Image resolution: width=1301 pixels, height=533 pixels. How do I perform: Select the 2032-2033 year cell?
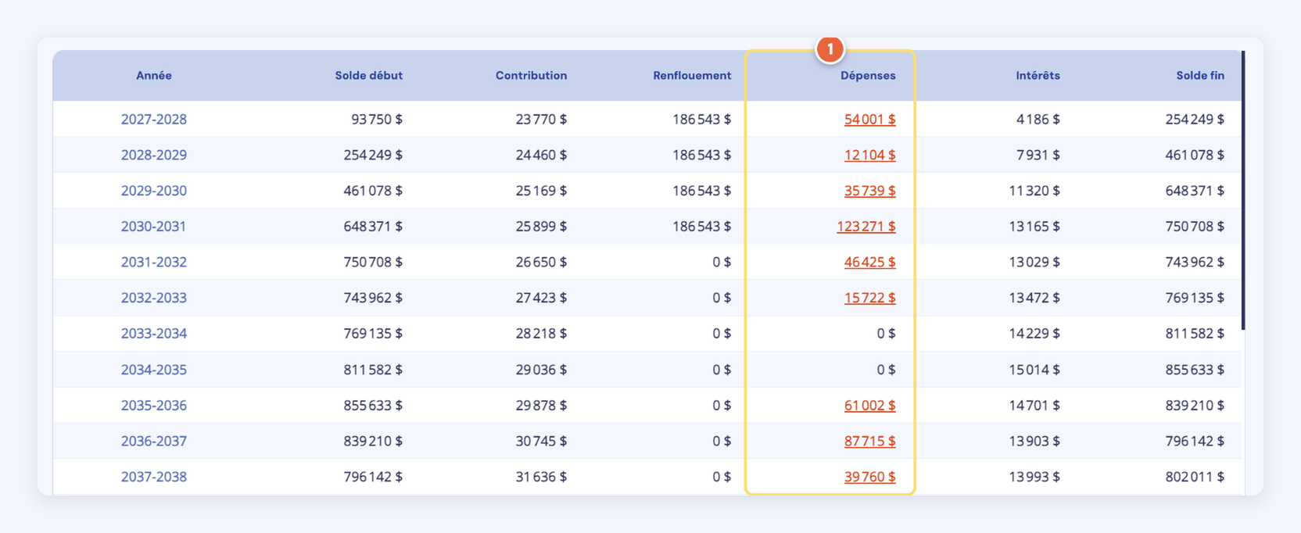tap(154, 298)
